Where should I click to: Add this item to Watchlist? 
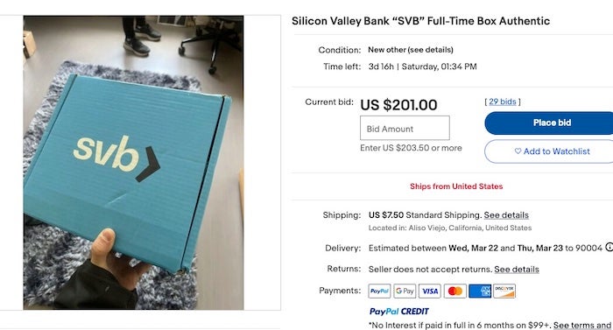pyautogui.click(x=549, y=151)
